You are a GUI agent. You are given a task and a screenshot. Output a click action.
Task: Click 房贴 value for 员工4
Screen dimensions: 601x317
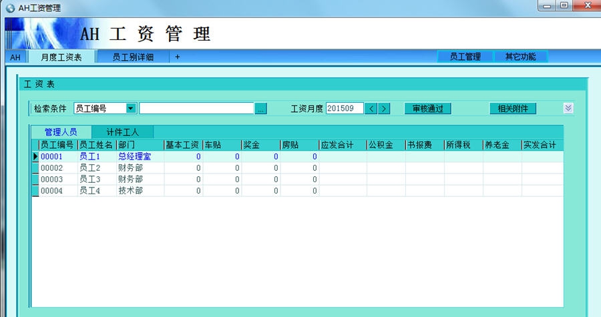coord(299,191)
